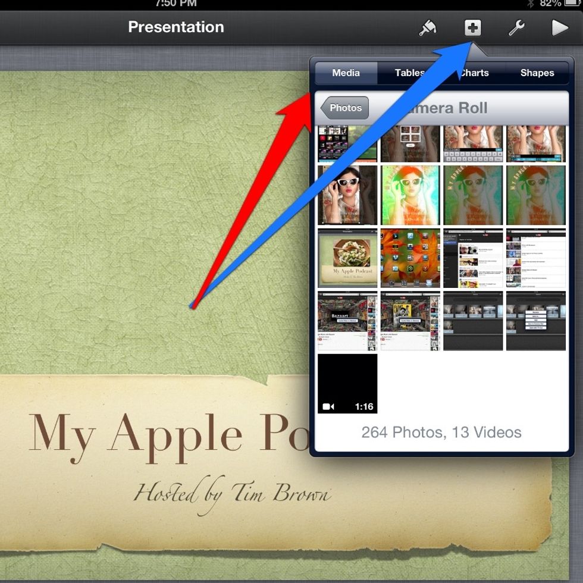Image resolution: width=583 pixels, height=583 pixels.
Task: Choose the darkened thumbnail with four-square grid
Action: pos(410,143)
